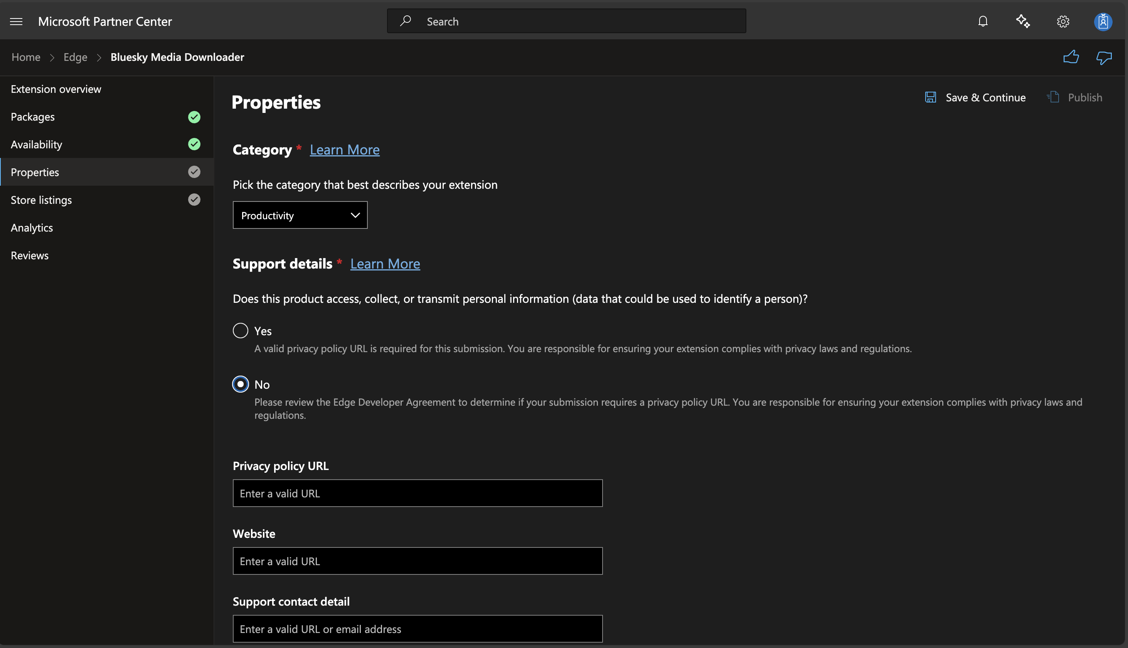Select No for personal information collection
The width and height of the screenshot is (1128, 648).
[x=240, y=384]
